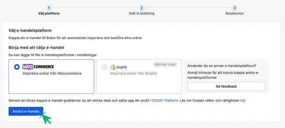Click 'Du kan lägga till fler e-handelsplatformar' text
The height and width of the screenshot is (128, 285).
pyautogui.click(x=52, y=55)
